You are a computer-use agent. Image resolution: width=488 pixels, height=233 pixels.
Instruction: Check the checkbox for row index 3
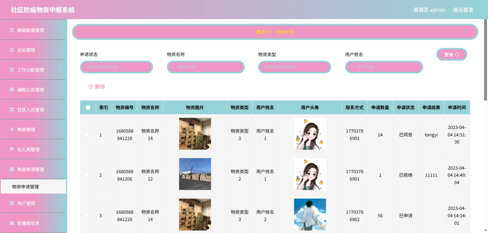click(87, 216)
